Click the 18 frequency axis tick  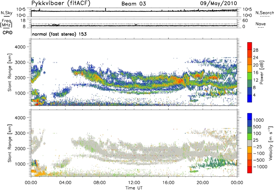point(23,21)
